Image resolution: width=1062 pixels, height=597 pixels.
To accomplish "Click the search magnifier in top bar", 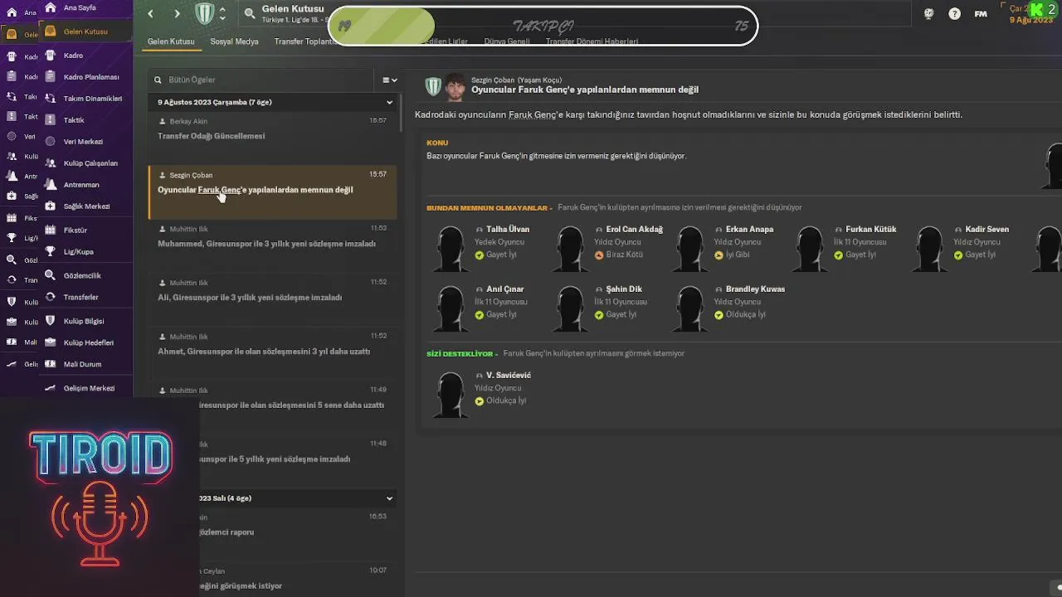I will click(x=250, y=13).
